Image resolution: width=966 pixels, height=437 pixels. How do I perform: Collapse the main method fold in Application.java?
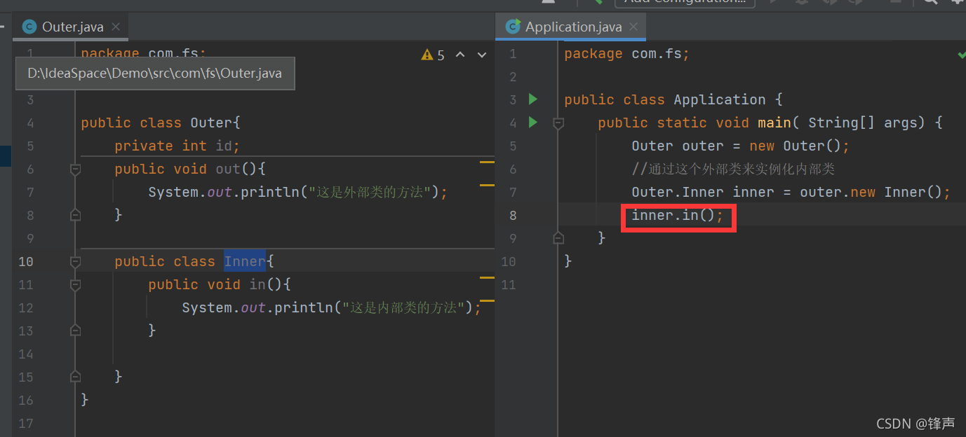point(558,123)
